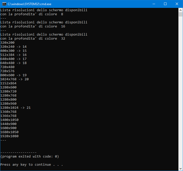Click the scrollbar down arrow

point(180,168)
